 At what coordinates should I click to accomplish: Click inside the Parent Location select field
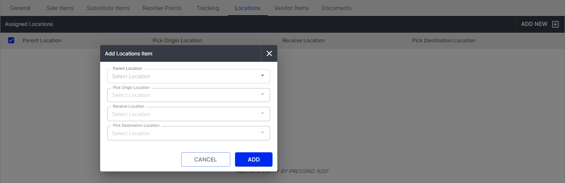[184, 76]
